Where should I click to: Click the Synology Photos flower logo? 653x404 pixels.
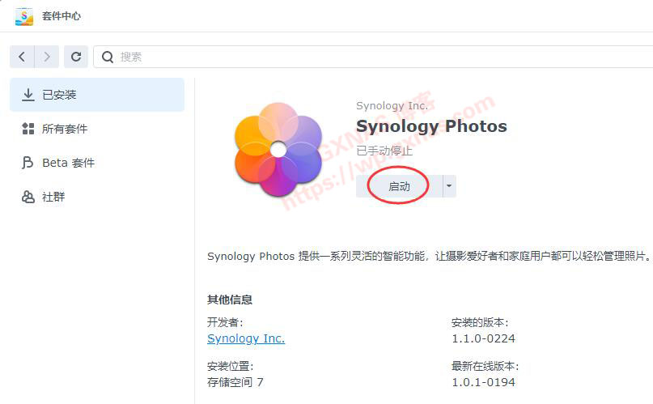click(x=278, y=150)
